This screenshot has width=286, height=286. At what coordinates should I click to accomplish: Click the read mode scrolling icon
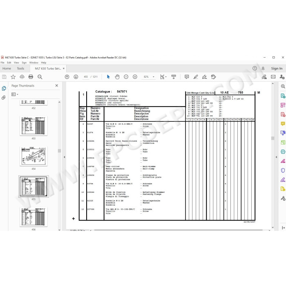point(174,77)
